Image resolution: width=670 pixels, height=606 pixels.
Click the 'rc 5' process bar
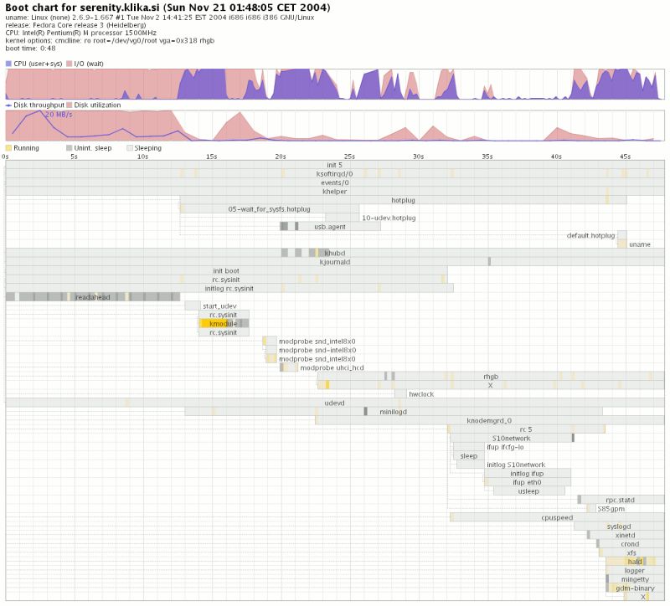(x=526, y=429)
